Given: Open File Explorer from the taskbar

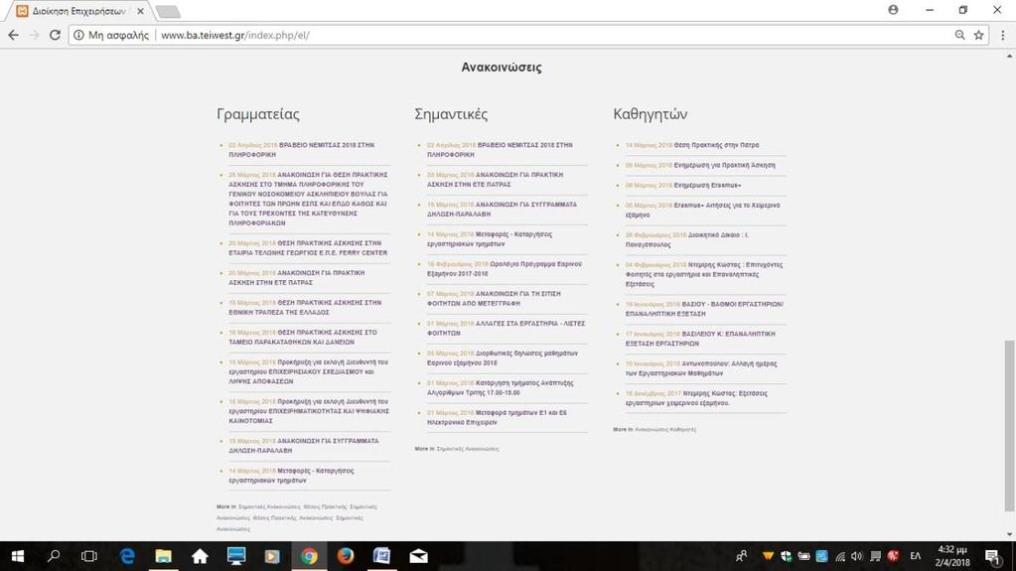Looking at the screenshot, I should tap(163, 556).
